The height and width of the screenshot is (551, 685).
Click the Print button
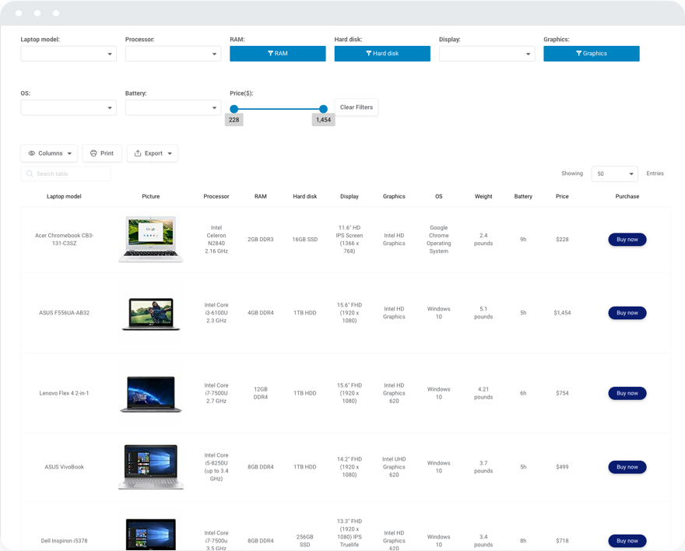pyautogui.click(x=102, y=153)
